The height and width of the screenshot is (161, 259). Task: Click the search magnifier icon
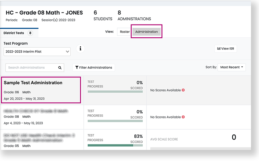[x=60, y=68]
